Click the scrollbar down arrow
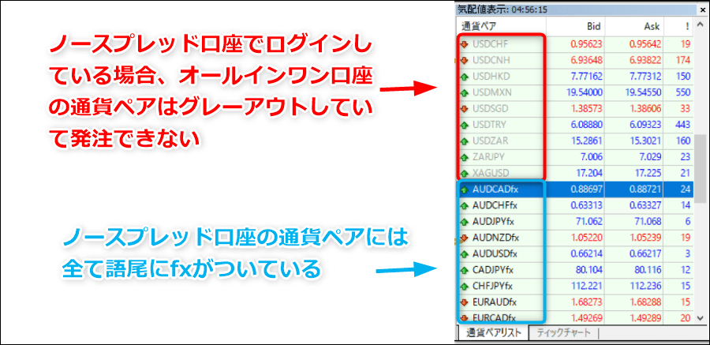 tap(700, 318)
